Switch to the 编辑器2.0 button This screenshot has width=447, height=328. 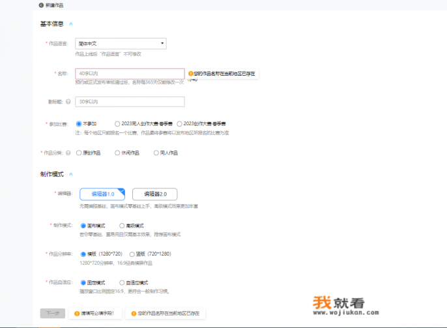(x=155, y=194)
